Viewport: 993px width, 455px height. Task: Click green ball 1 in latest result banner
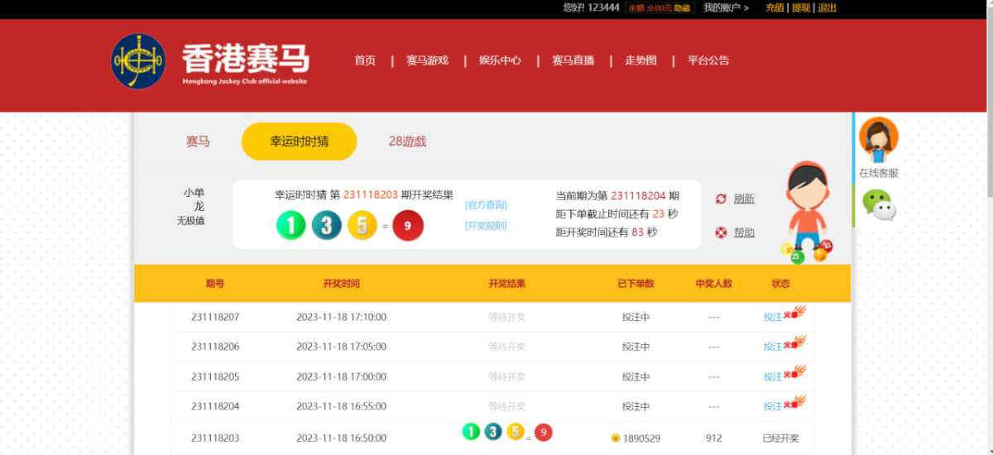point(290,226)
